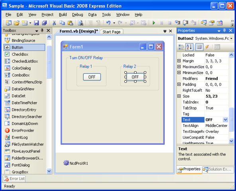The image size is (236, 191).
Task: Open the Object Browser toolbar icon
Action: pyautogui.click(x=220, y=23)
